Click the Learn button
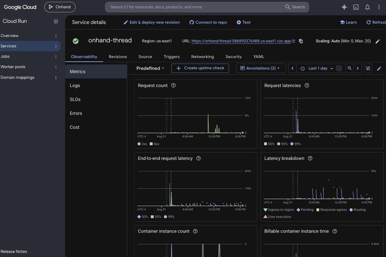The image size is (386, 257). tap(348, 22)
